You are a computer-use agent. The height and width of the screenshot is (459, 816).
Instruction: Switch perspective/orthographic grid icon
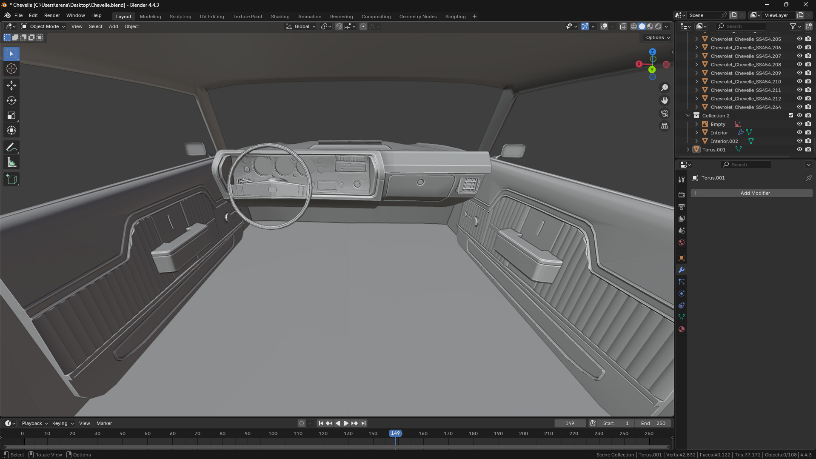(x=665, y=126)
